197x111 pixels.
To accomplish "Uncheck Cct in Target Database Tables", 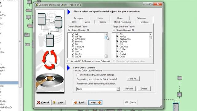I will 117,44.
